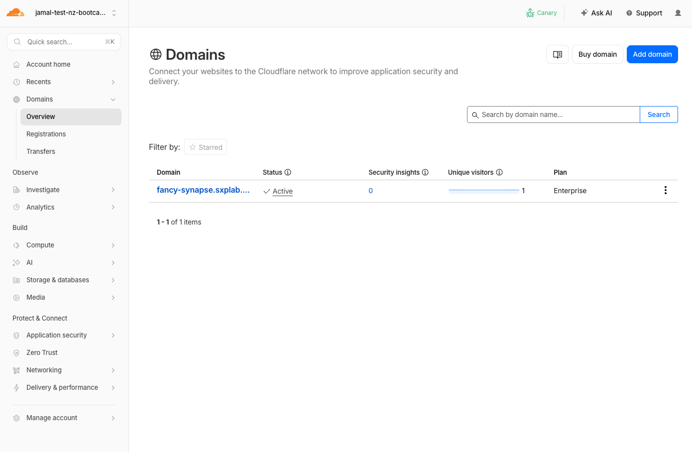This screenshot has width=692, height=452.
Task: Collapse the Domains section chevron
Action: pos(113,100)
